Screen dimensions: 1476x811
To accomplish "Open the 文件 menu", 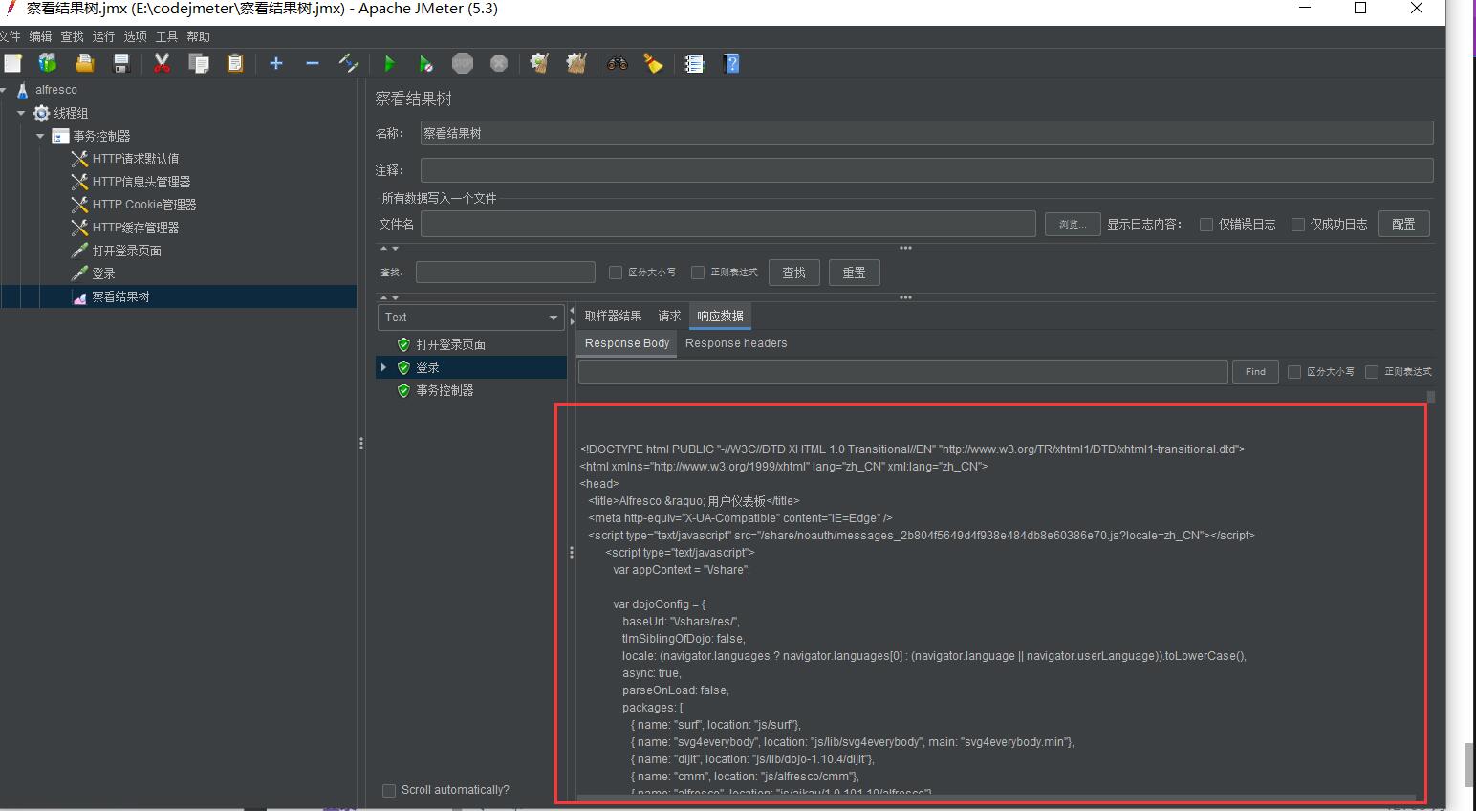I will (x=10, y=36).
